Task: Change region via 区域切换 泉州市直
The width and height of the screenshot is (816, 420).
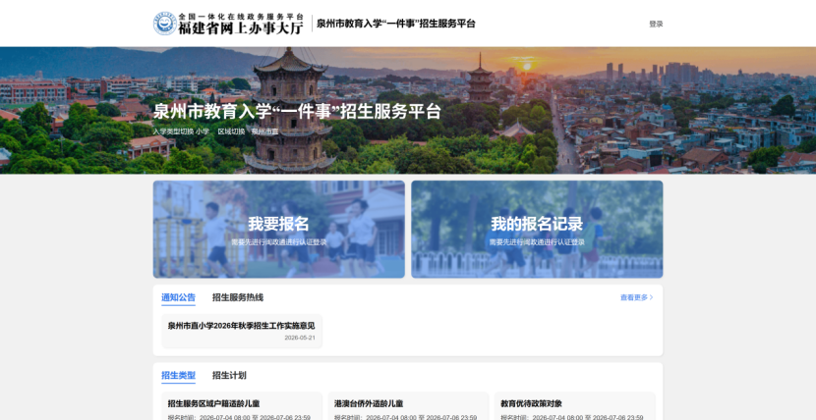Action: pos(248,131)
